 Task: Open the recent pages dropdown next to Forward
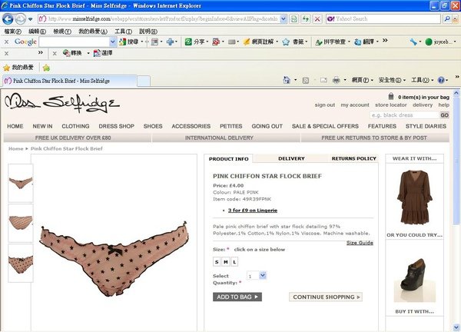[x=30, y=19]
